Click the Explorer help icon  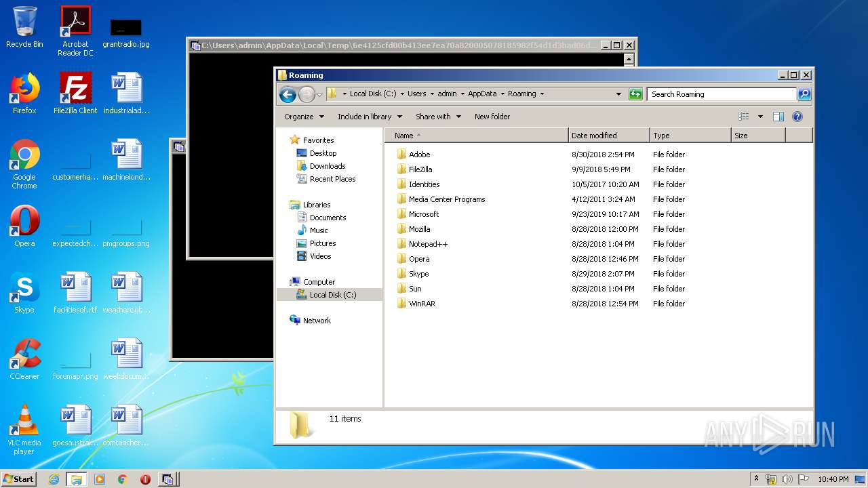(797, 117)
